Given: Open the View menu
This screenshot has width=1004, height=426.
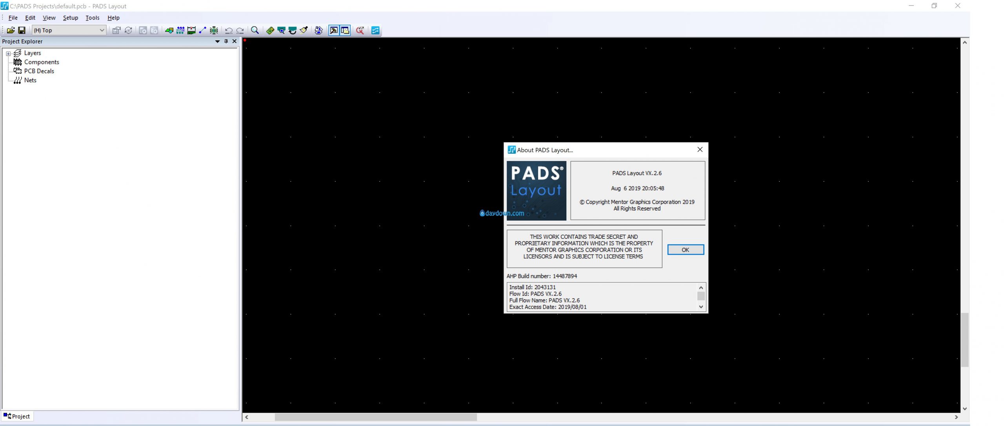Looking at the screenshot, I should (49, 18).
